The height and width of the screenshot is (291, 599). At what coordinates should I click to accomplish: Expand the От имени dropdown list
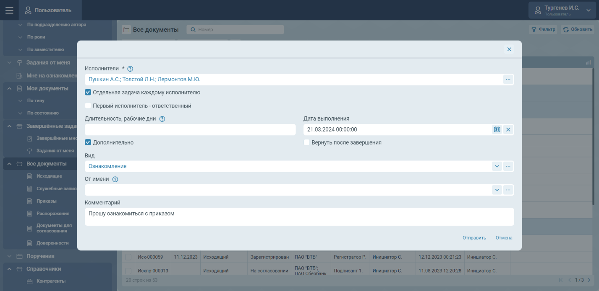pos(497,190)
